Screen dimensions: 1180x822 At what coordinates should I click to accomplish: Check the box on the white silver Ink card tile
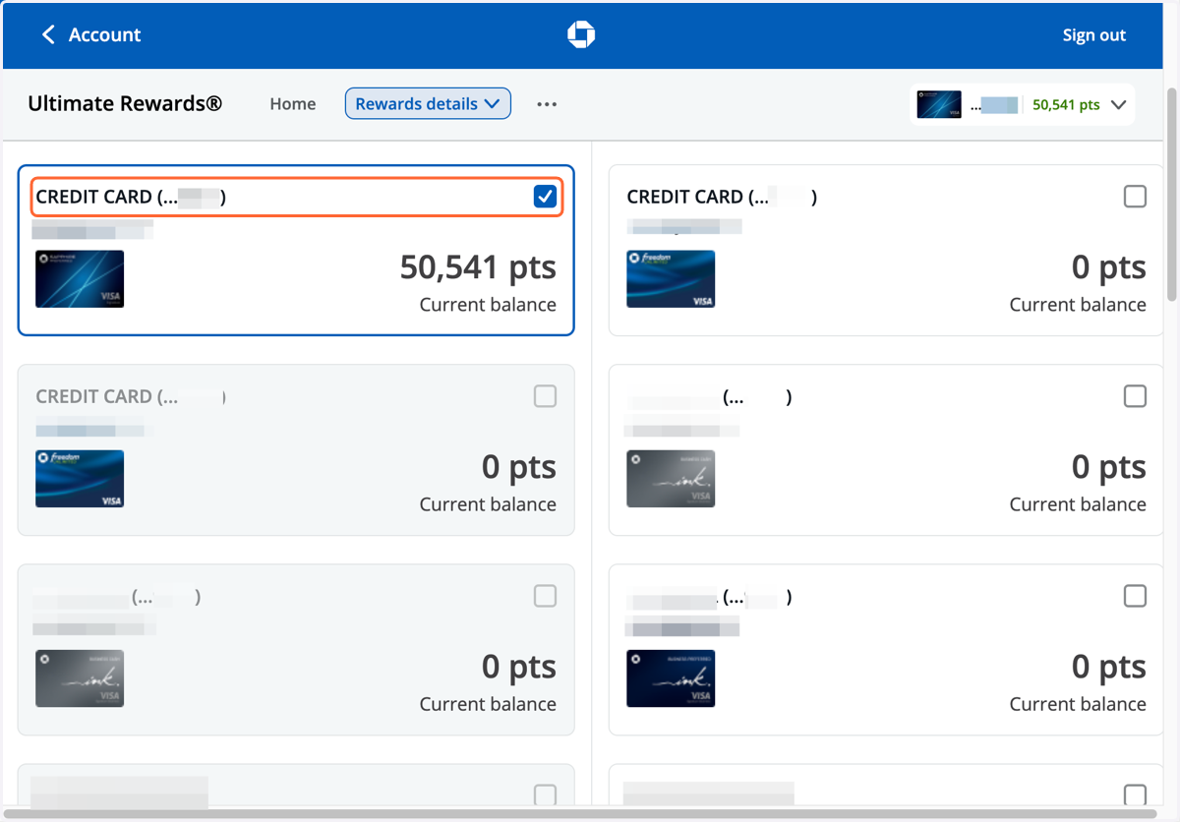click(x=1135, y=396)
